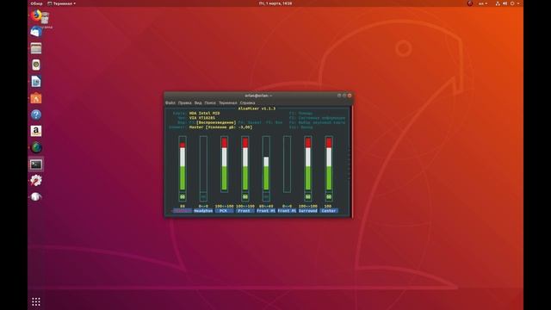Expand the system menu arrow in top bar
551x310 pixels.
[518, 3]
